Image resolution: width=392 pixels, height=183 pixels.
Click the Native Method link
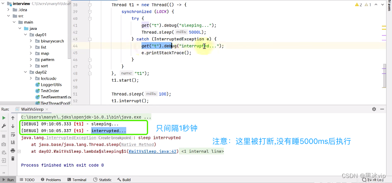click(138, 144)
